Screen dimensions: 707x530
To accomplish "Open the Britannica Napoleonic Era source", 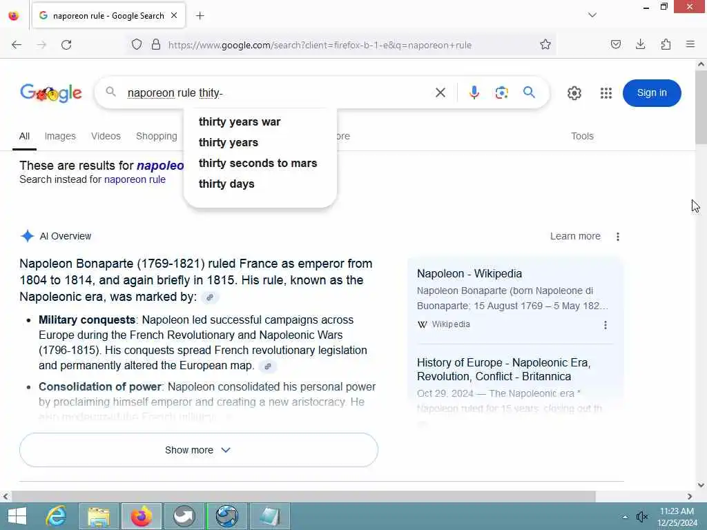I will pos(503,370).
